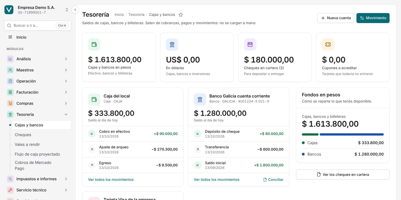Click the Movimiento button
The height and width of the screenshot is (200, 401).
tap(373, 18)
